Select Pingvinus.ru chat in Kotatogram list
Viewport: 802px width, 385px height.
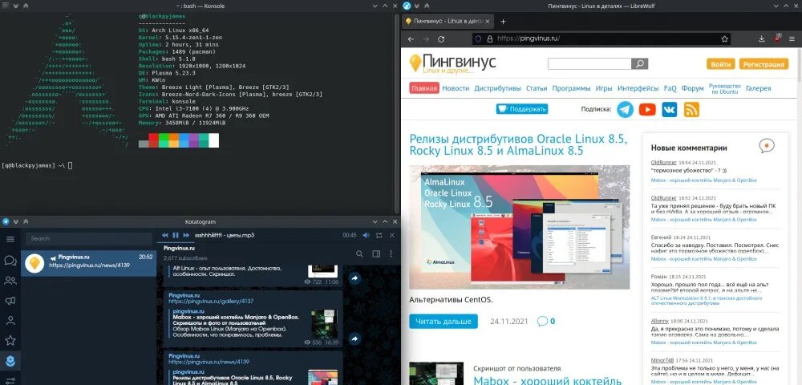coord(89,262)
